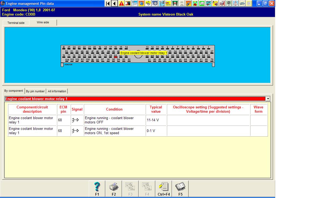Click the Oscilloscope setting column header
326x198 pixels.
click(208, 109)
